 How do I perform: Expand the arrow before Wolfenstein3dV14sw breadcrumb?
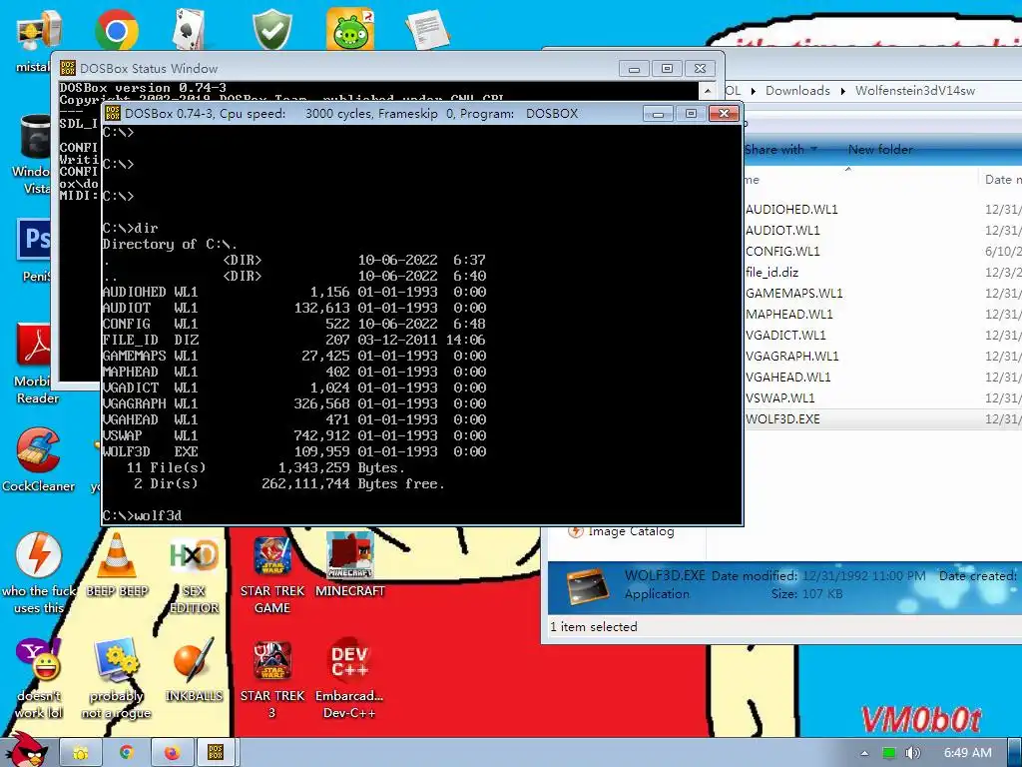[842, 91]
